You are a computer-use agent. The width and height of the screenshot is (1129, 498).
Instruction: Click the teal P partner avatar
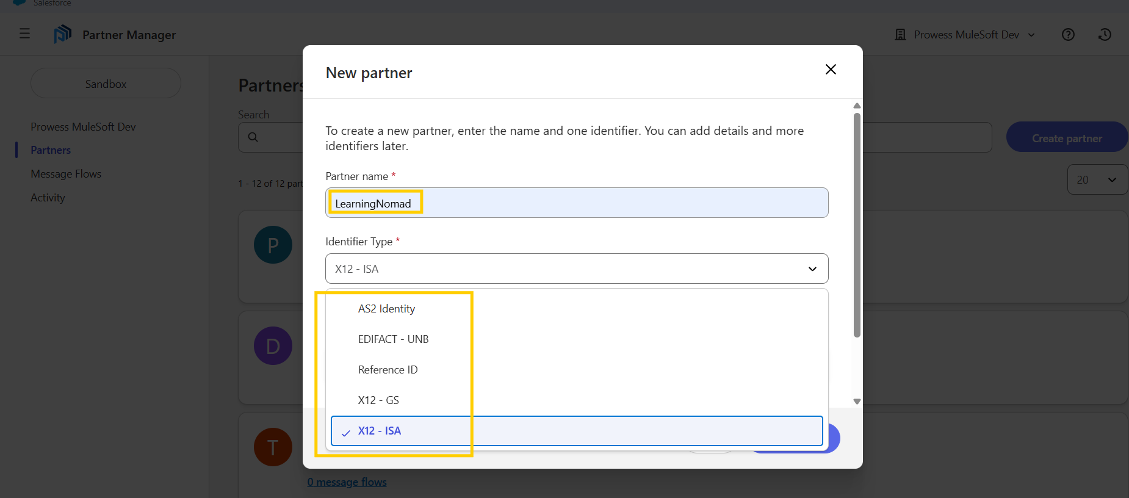point(273,245)
